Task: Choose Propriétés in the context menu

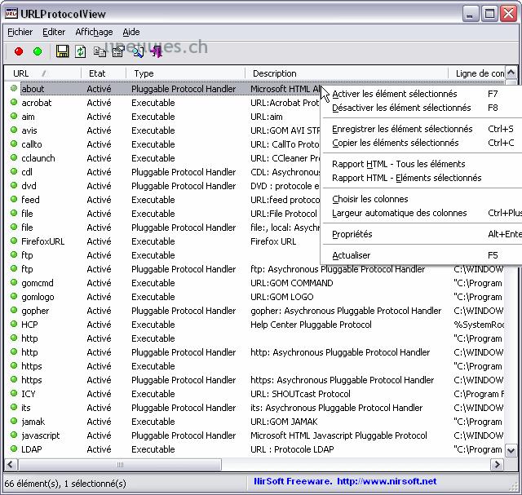Action: [421, 234]
